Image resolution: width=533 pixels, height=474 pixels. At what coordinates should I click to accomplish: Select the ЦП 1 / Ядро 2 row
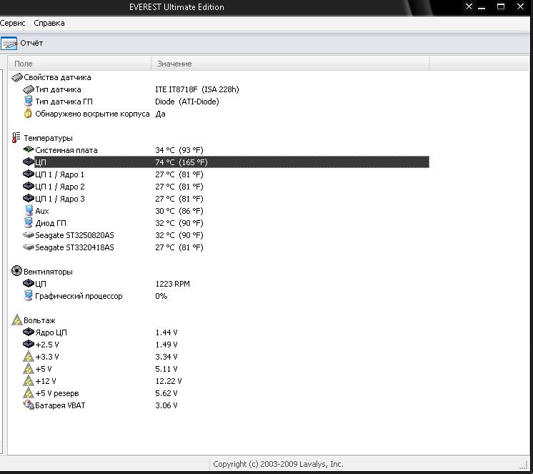tap(59, 187)
